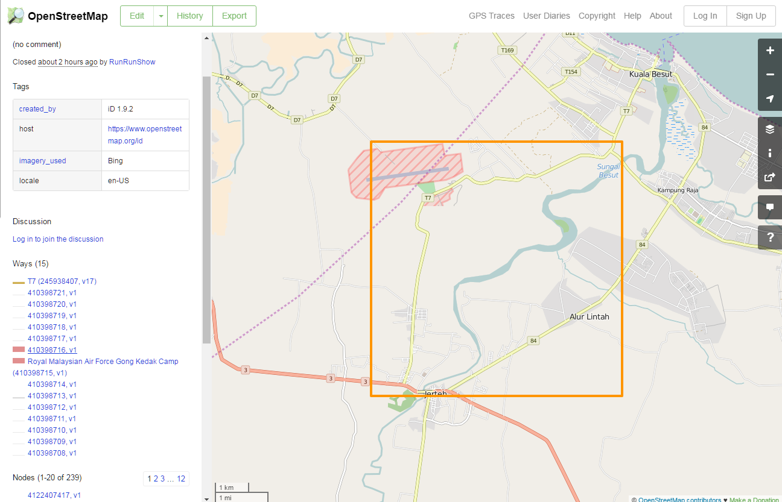Open way 410398720, v1
This screenshot has width=782, height=502.
52,304
